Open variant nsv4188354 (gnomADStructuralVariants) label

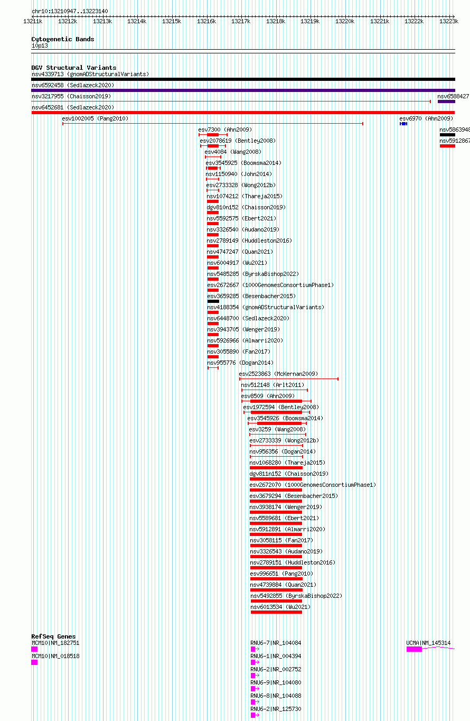266,307
